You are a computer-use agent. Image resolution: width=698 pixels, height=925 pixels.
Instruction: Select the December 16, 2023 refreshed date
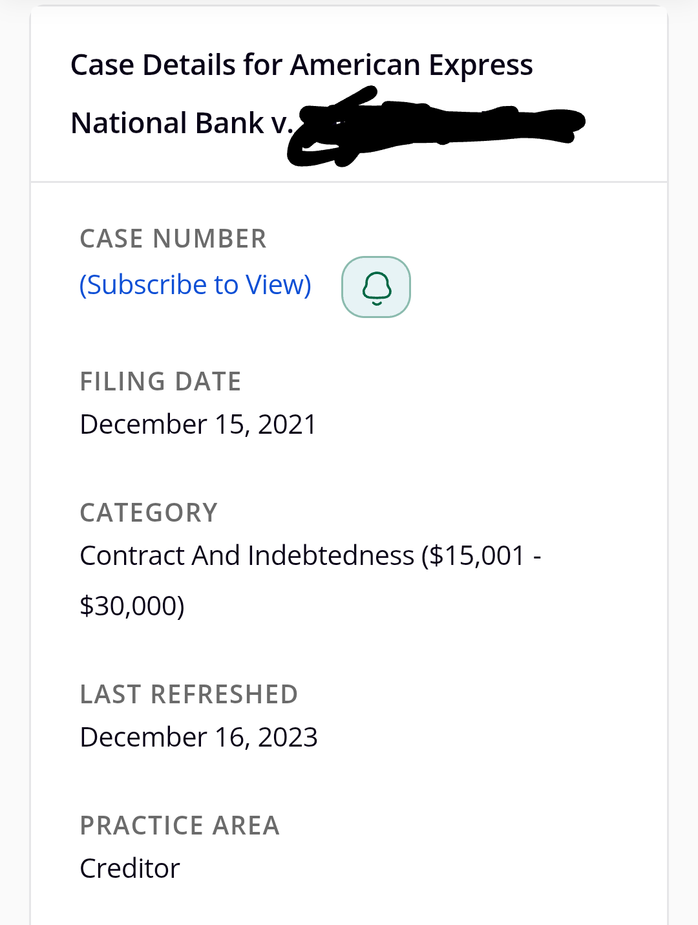198,738
